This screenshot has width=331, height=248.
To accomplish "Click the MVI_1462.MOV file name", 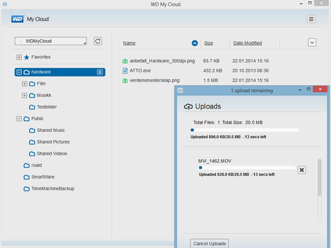I will [215, 161].
